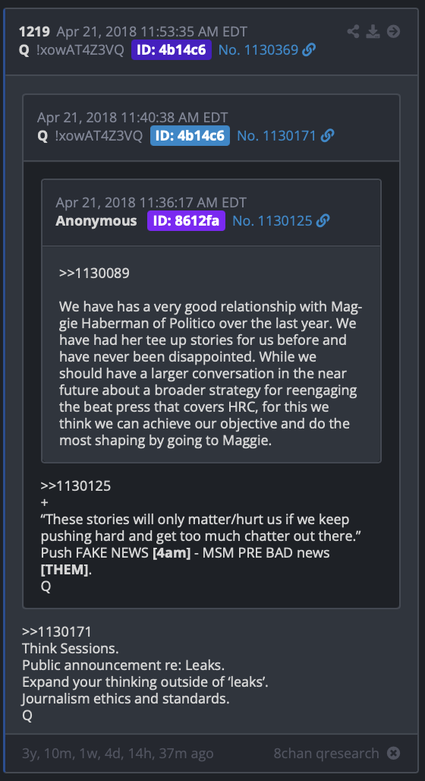Click the Q !xowAT4Z3VQ tripcode in the top header
Image resolution: width=425 pixels, height=781 pixels.
[x=71, y=50]
